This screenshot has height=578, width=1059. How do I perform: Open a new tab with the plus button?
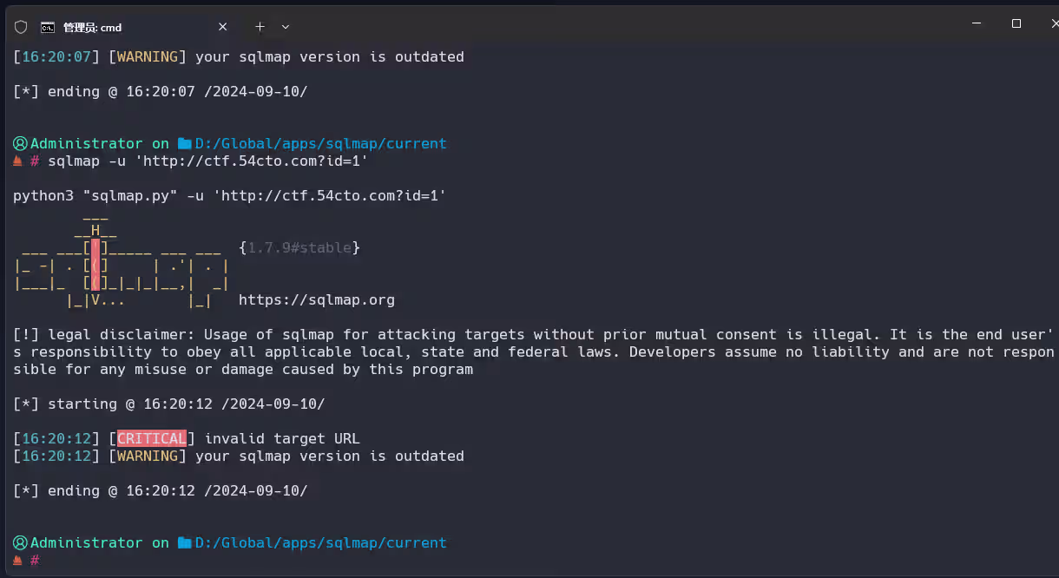point(260,27)
